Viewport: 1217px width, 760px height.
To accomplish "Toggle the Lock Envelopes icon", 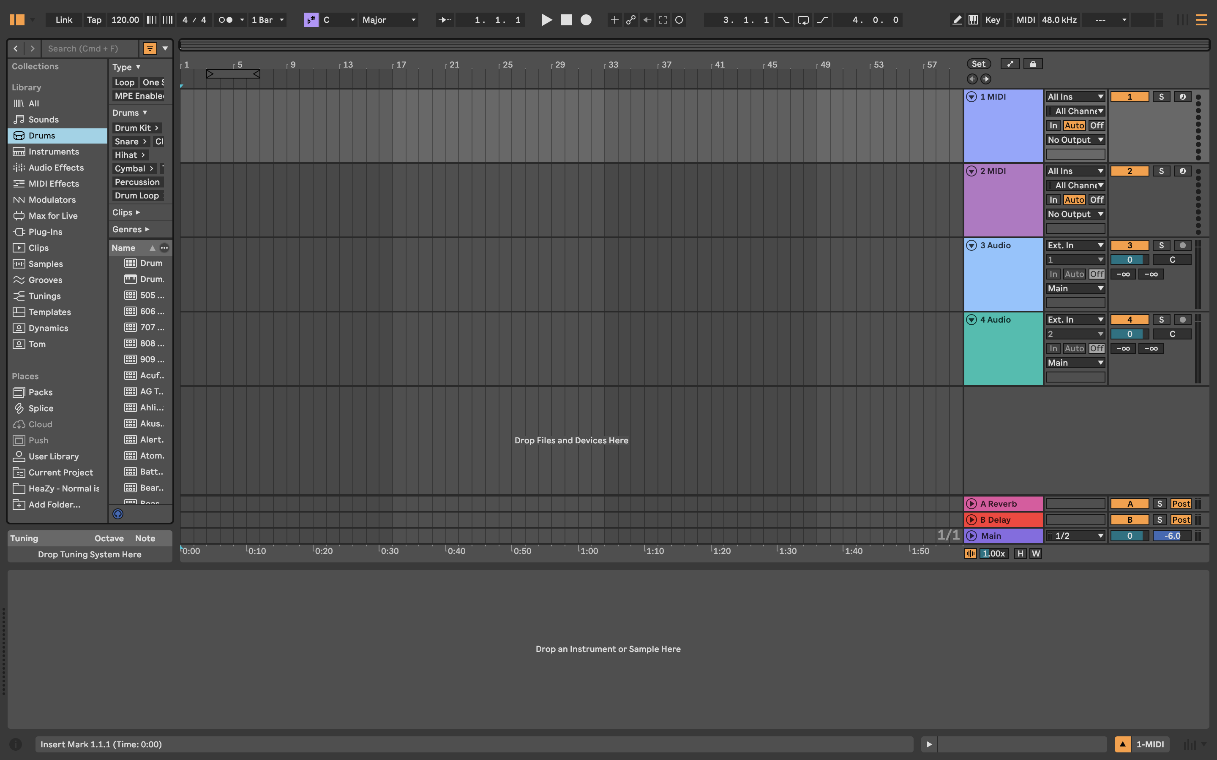I will 1033,64.
